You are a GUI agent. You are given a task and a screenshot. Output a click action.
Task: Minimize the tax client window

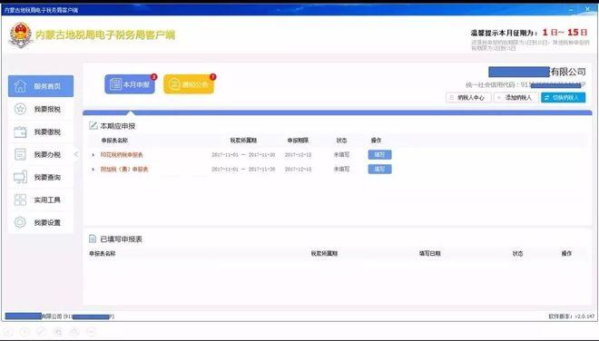click(x=572, y=10)
